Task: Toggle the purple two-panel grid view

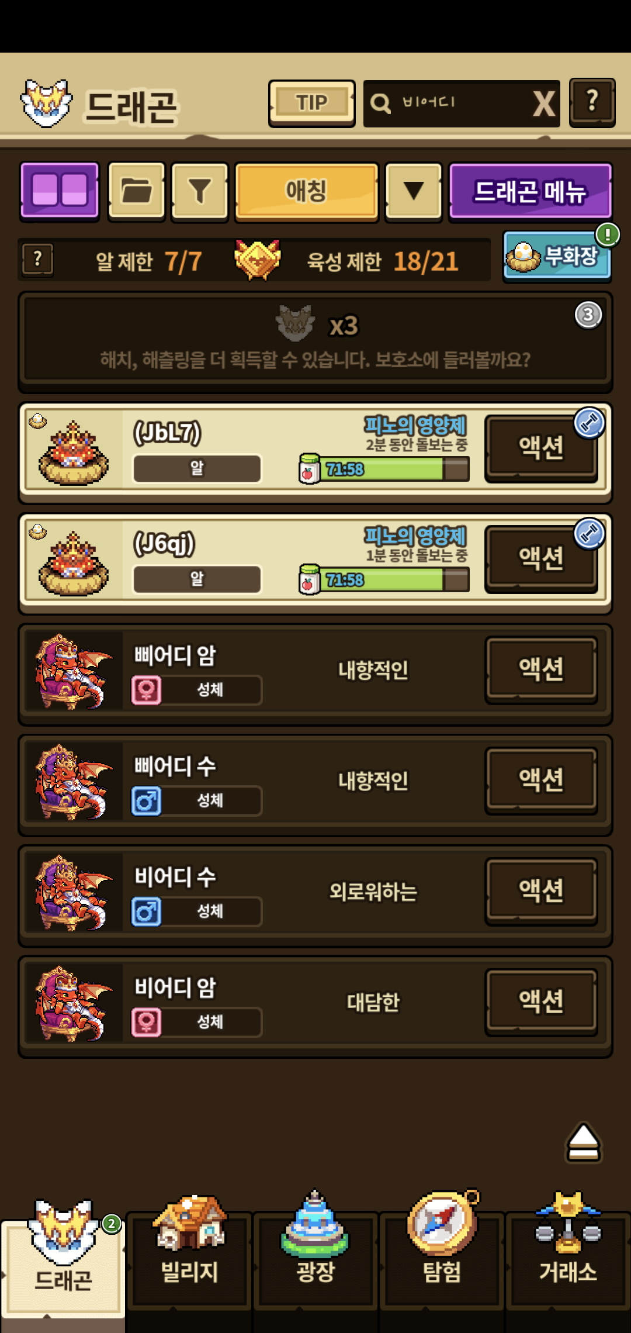Action: pos(60,191)
